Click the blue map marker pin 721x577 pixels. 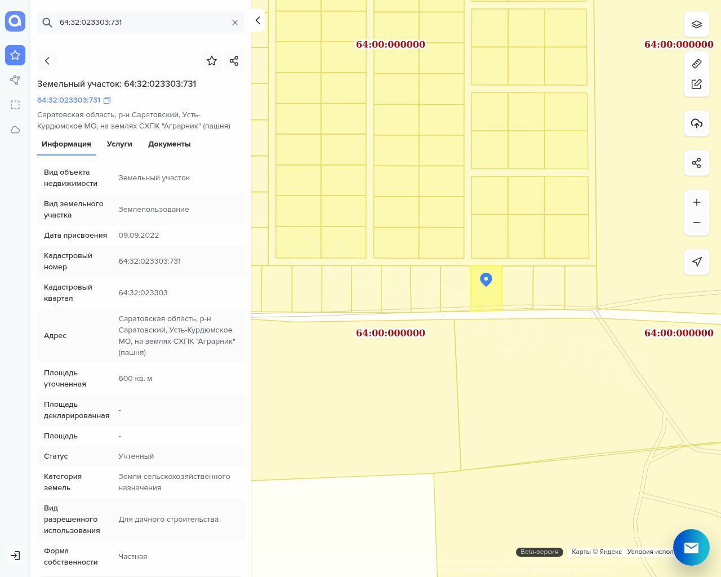point(486,279)
